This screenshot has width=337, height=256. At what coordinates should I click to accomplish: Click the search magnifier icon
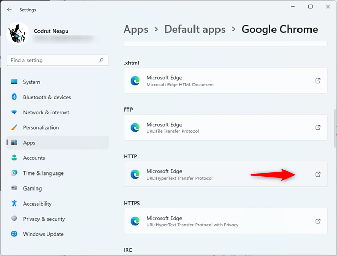click(x=101, y=60)
